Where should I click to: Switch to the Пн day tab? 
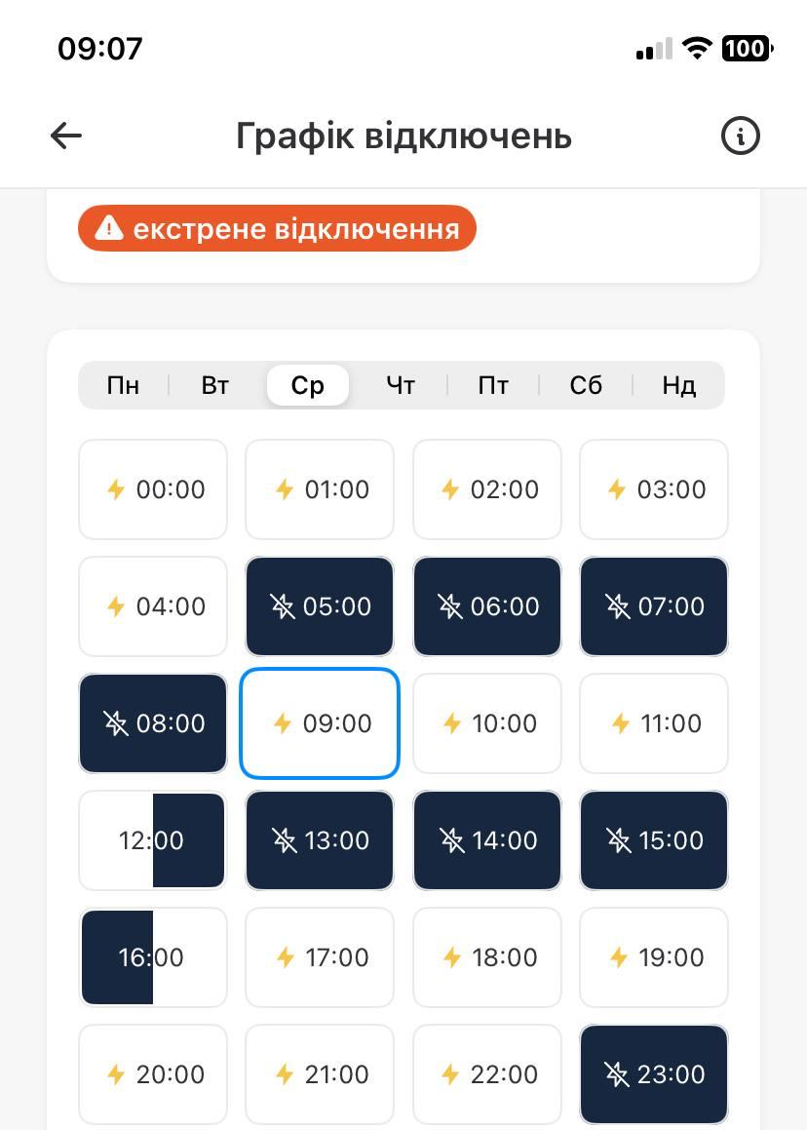tap(123, 385)
